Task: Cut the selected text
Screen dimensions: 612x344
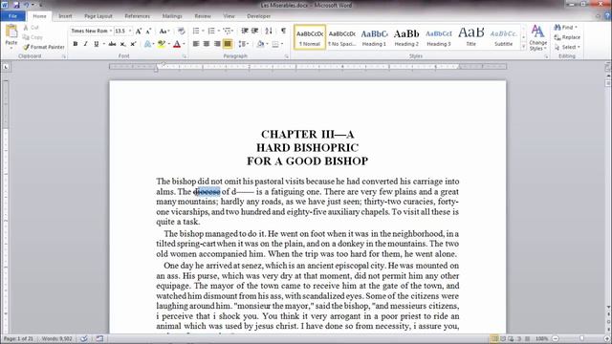Action: pos(31,28)
